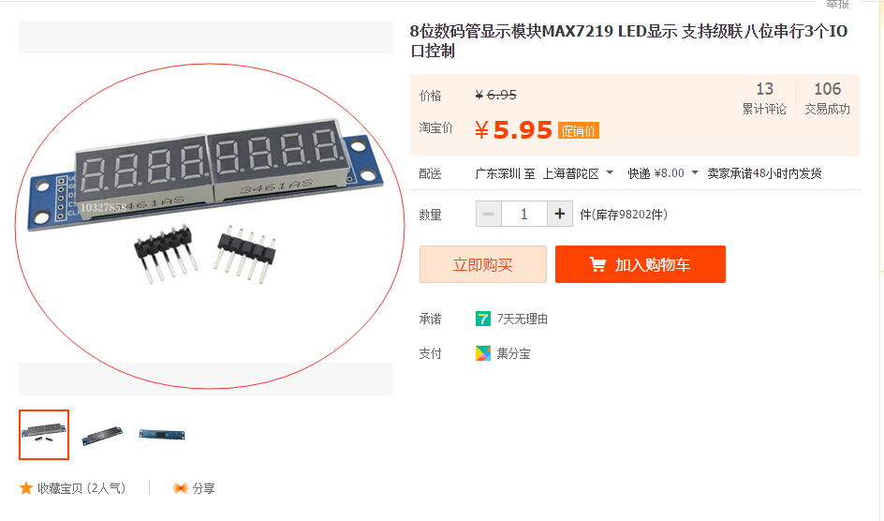Expand the 快递 ¥8.00 shipping dropdown
Image resolution: width=884 pixels, height=521 pixels.
coord(664,173)
